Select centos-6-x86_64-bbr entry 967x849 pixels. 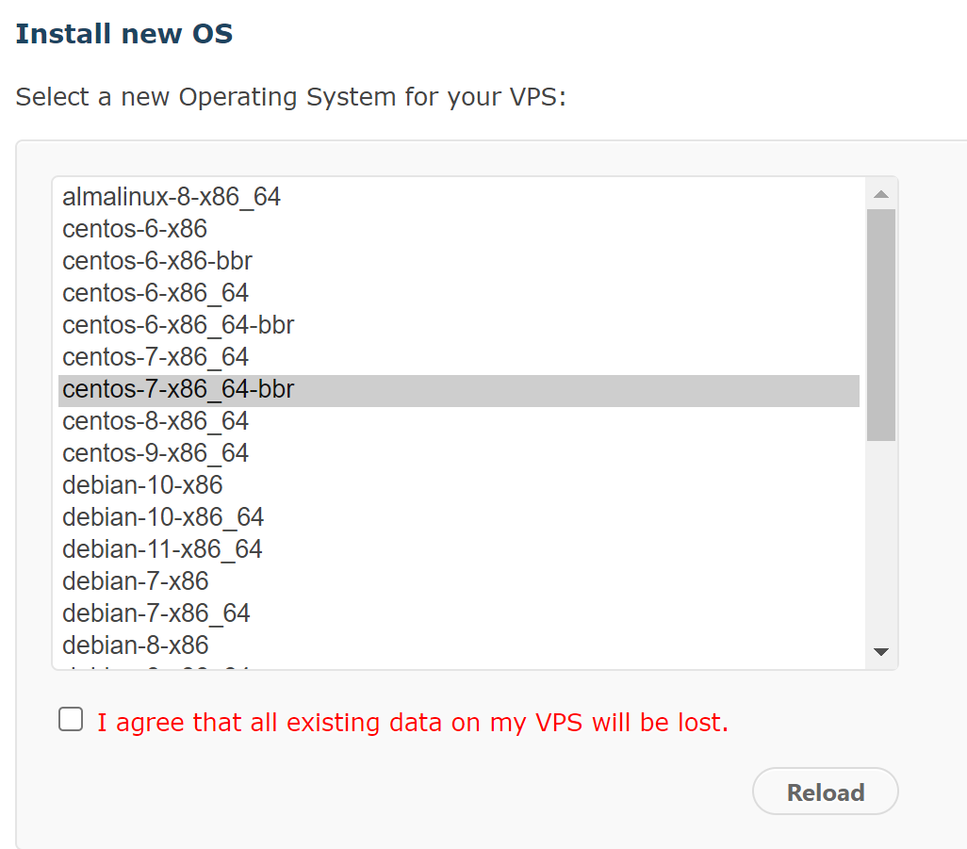(x=178, y=325)
